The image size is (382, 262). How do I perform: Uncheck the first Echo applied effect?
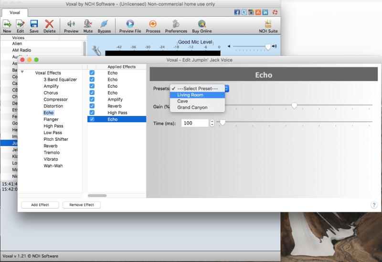[92, 73]
